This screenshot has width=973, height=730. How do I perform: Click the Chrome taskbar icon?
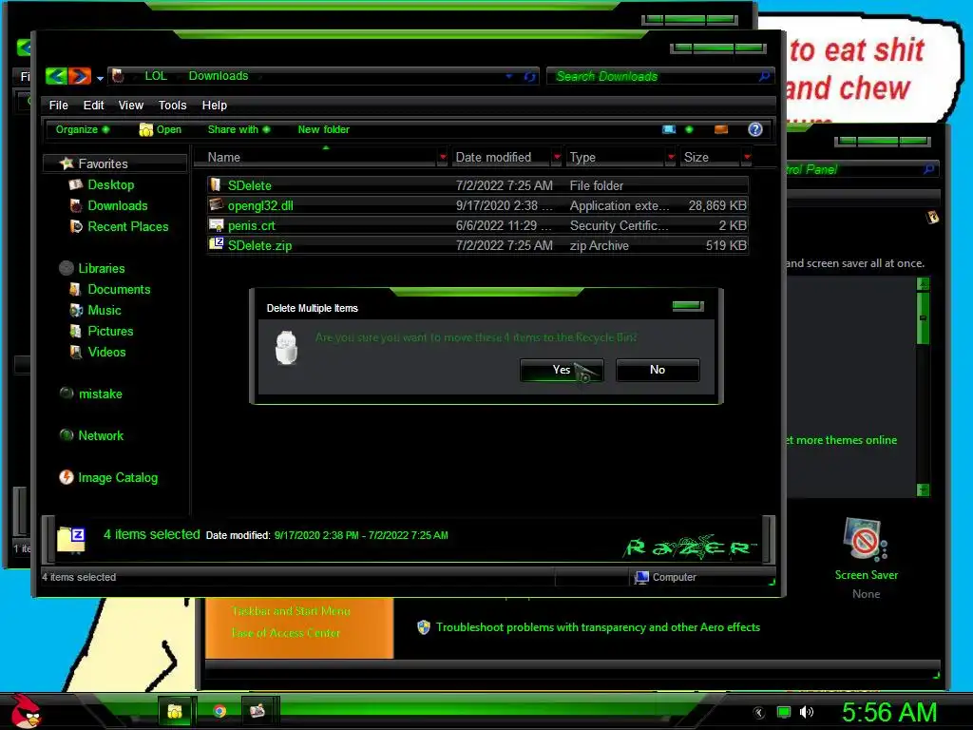pos(219,711)
